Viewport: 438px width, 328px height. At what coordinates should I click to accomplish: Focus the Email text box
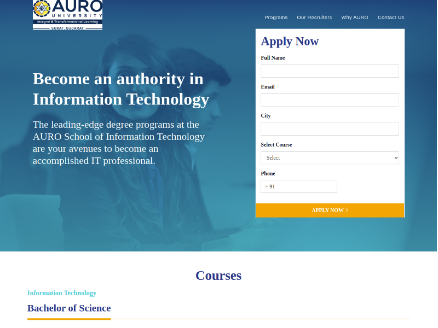coord(330,100)
